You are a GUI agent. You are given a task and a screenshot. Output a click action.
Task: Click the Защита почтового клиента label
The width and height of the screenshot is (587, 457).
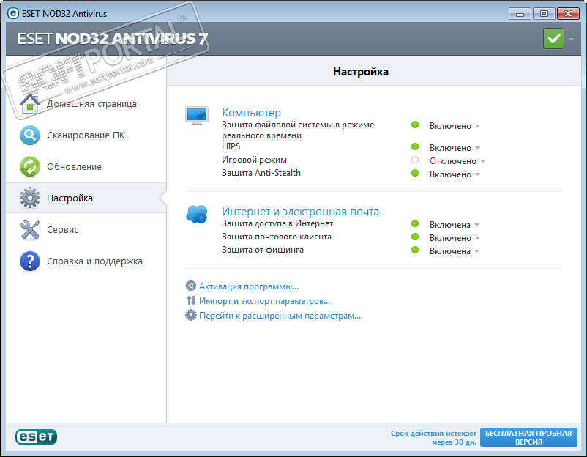point(276,237)
